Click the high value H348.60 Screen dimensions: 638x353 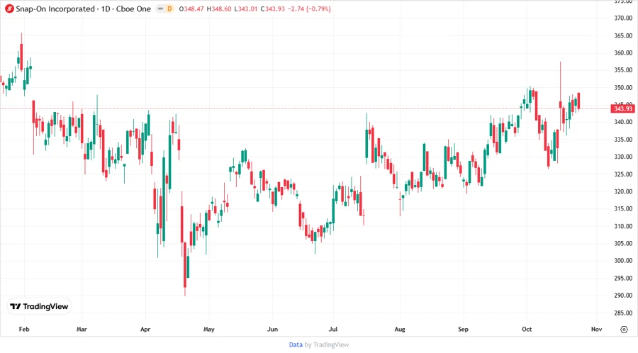pos(219,9)
